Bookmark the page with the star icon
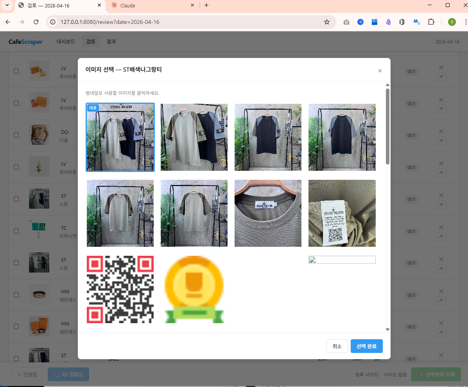Image resolution: width=468 pixels, height=387 pixels. [x=327, y=22]
